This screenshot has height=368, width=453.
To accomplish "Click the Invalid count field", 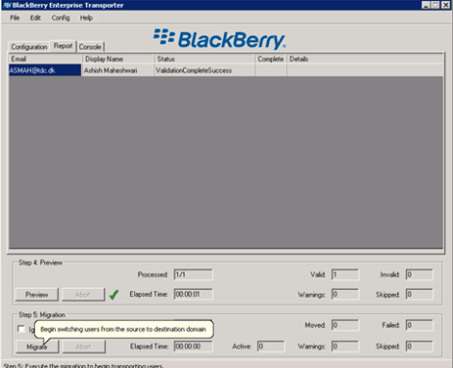I will (419, 275).
